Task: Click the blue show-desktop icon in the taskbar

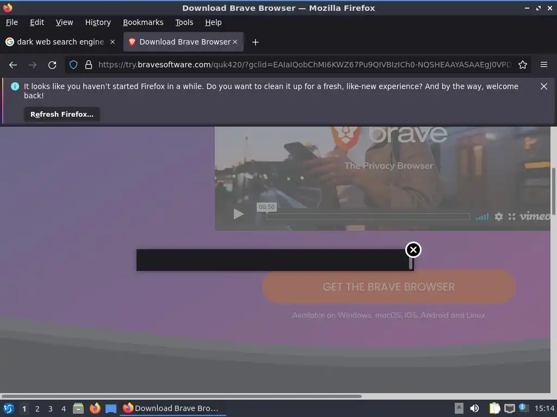Action: [x=111, y=409]
